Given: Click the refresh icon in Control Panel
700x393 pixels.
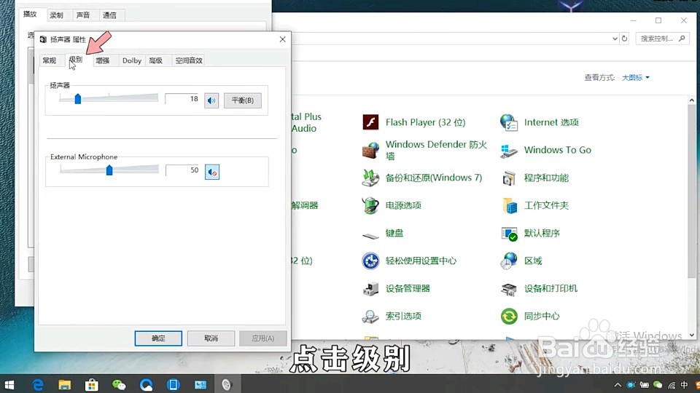Looking at the screenshot, I should [625, 39].
